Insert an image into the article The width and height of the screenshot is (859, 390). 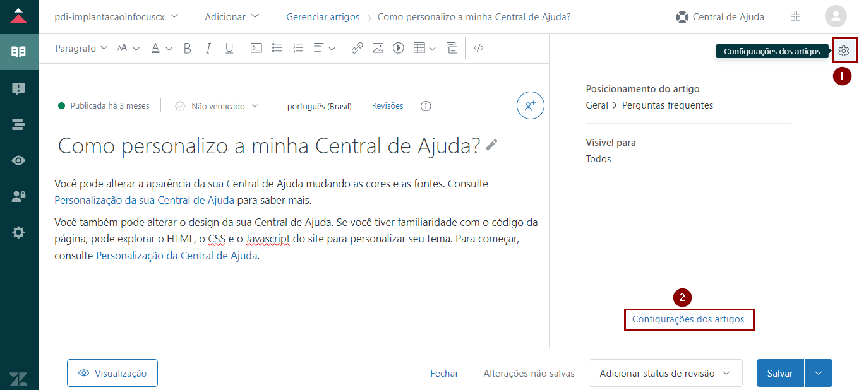[378, 49]
